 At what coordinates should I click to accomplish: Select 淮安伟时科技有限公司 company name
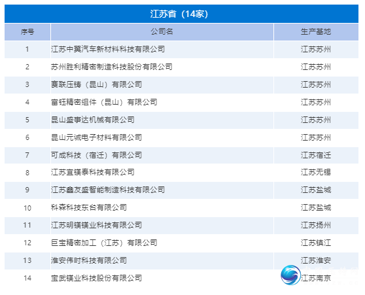coord(89,260)
